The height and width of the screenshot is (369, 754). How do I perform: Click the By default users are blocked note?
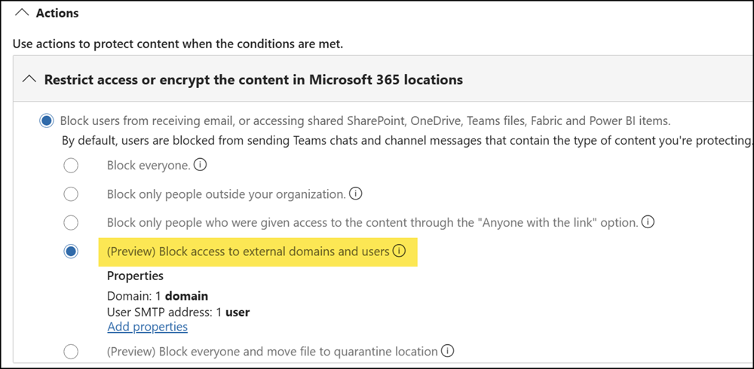coord(406,141)
